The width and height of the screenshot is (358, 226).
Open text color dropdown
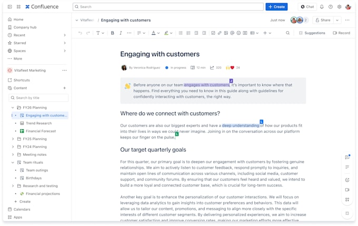click(x=155, y=33)
